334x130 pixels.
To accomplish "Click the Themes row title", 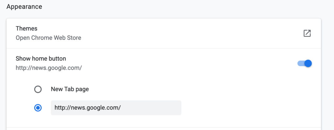I will 26,29.
